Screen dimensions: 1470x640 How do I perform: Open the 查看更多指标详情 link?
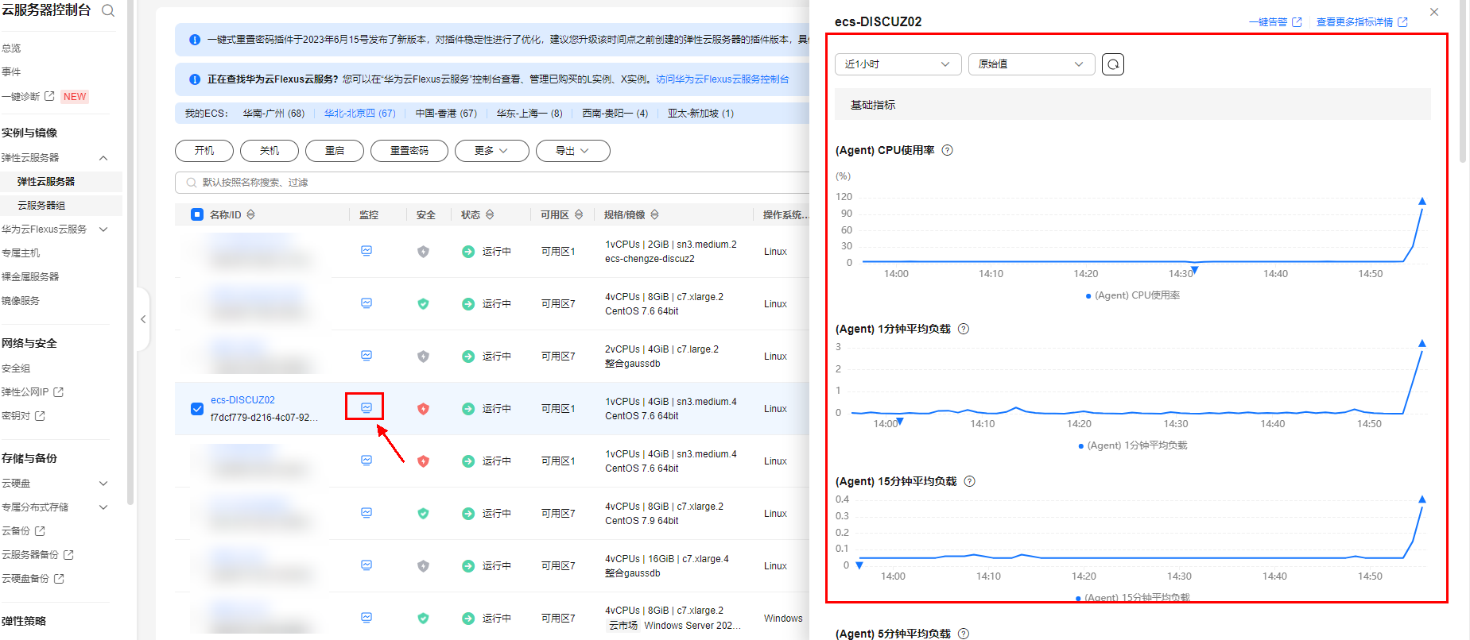coord(1362,22)
